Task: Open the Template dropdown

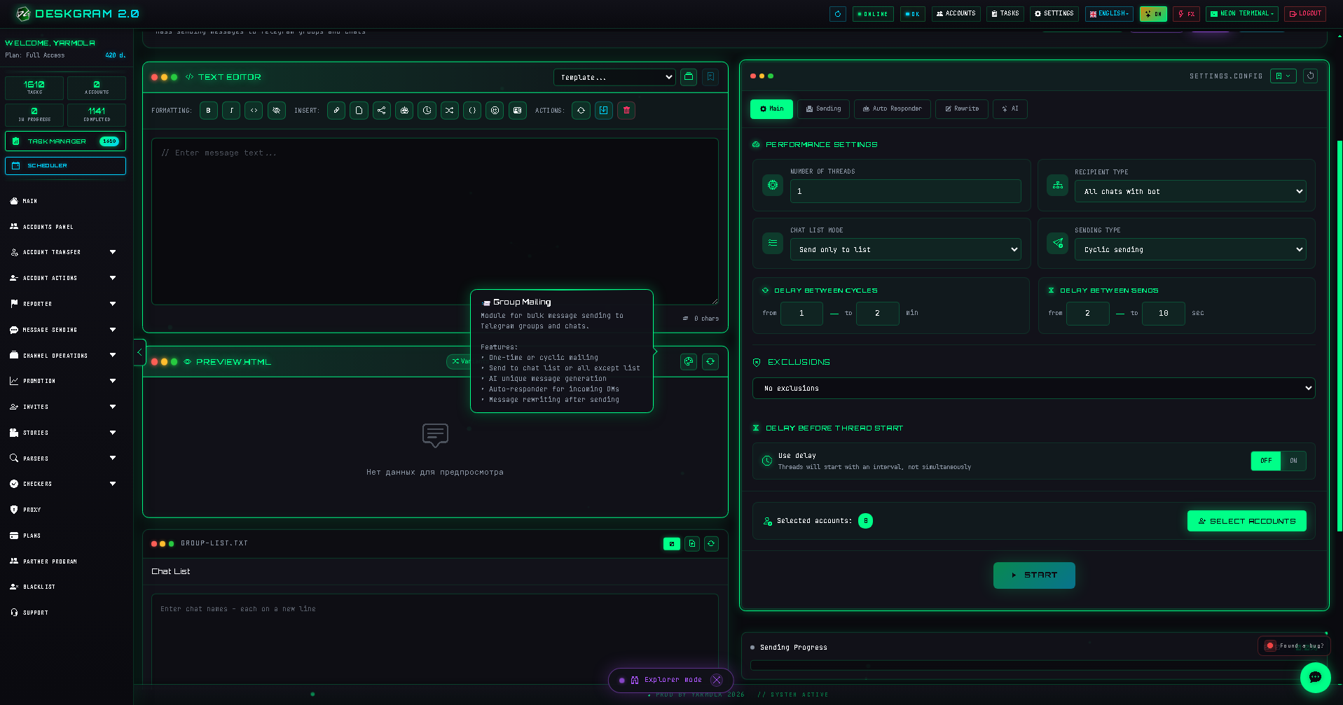Action: (x=614, y=77)
